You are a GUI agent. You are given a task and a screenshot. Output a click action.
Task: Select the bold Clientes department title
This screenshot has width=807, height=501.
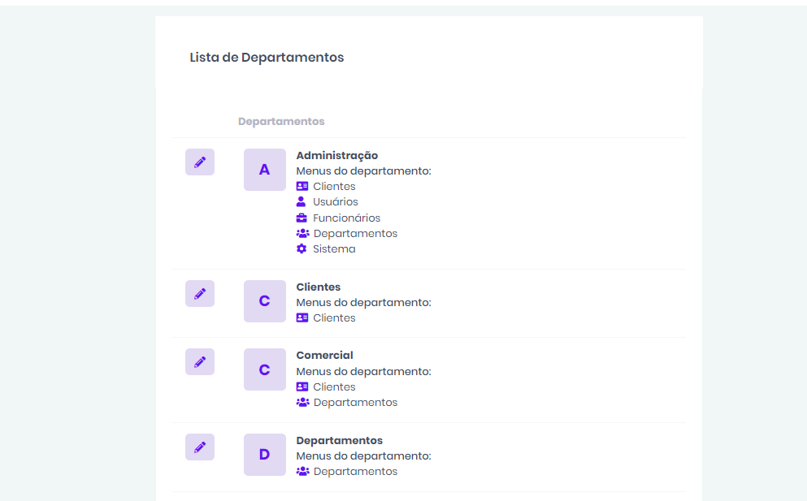click(318, 287)
